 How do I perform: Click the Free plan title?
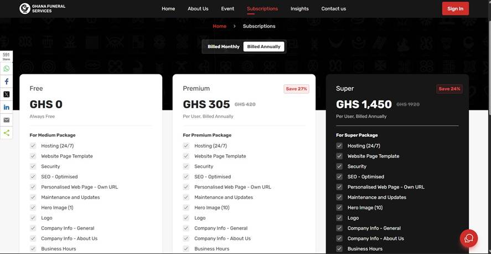pyautogui.click(x=37, y=88)
